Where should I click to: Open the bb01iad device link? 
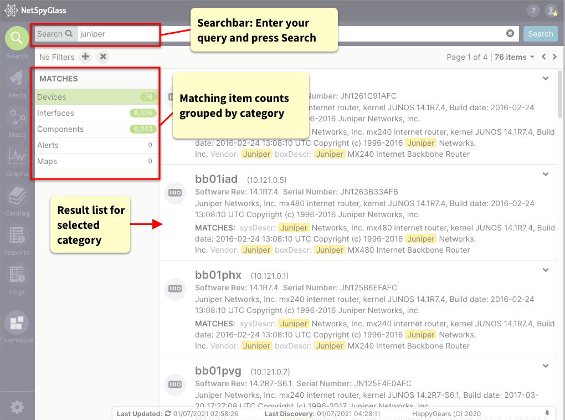pyautogui.click(x=216, y=179)
